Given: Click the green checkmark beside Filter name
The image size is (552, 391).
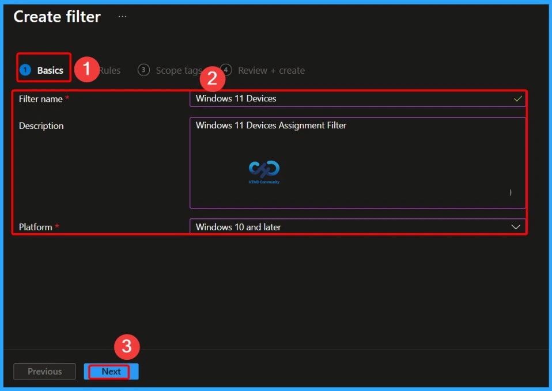Looking at the screenshot, I should coord(518,98).
